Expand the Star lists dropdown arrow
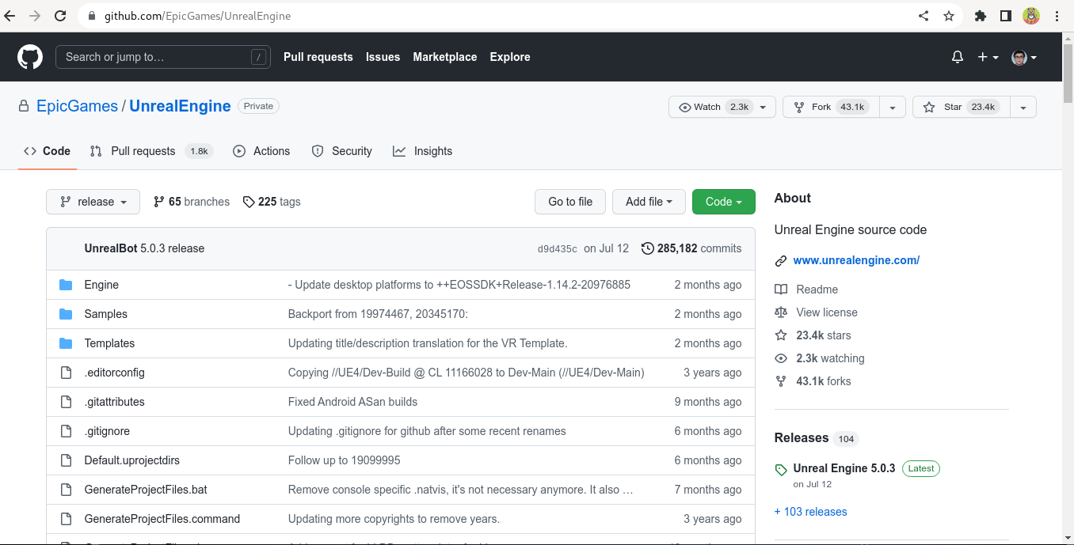 pos(1023,107)
